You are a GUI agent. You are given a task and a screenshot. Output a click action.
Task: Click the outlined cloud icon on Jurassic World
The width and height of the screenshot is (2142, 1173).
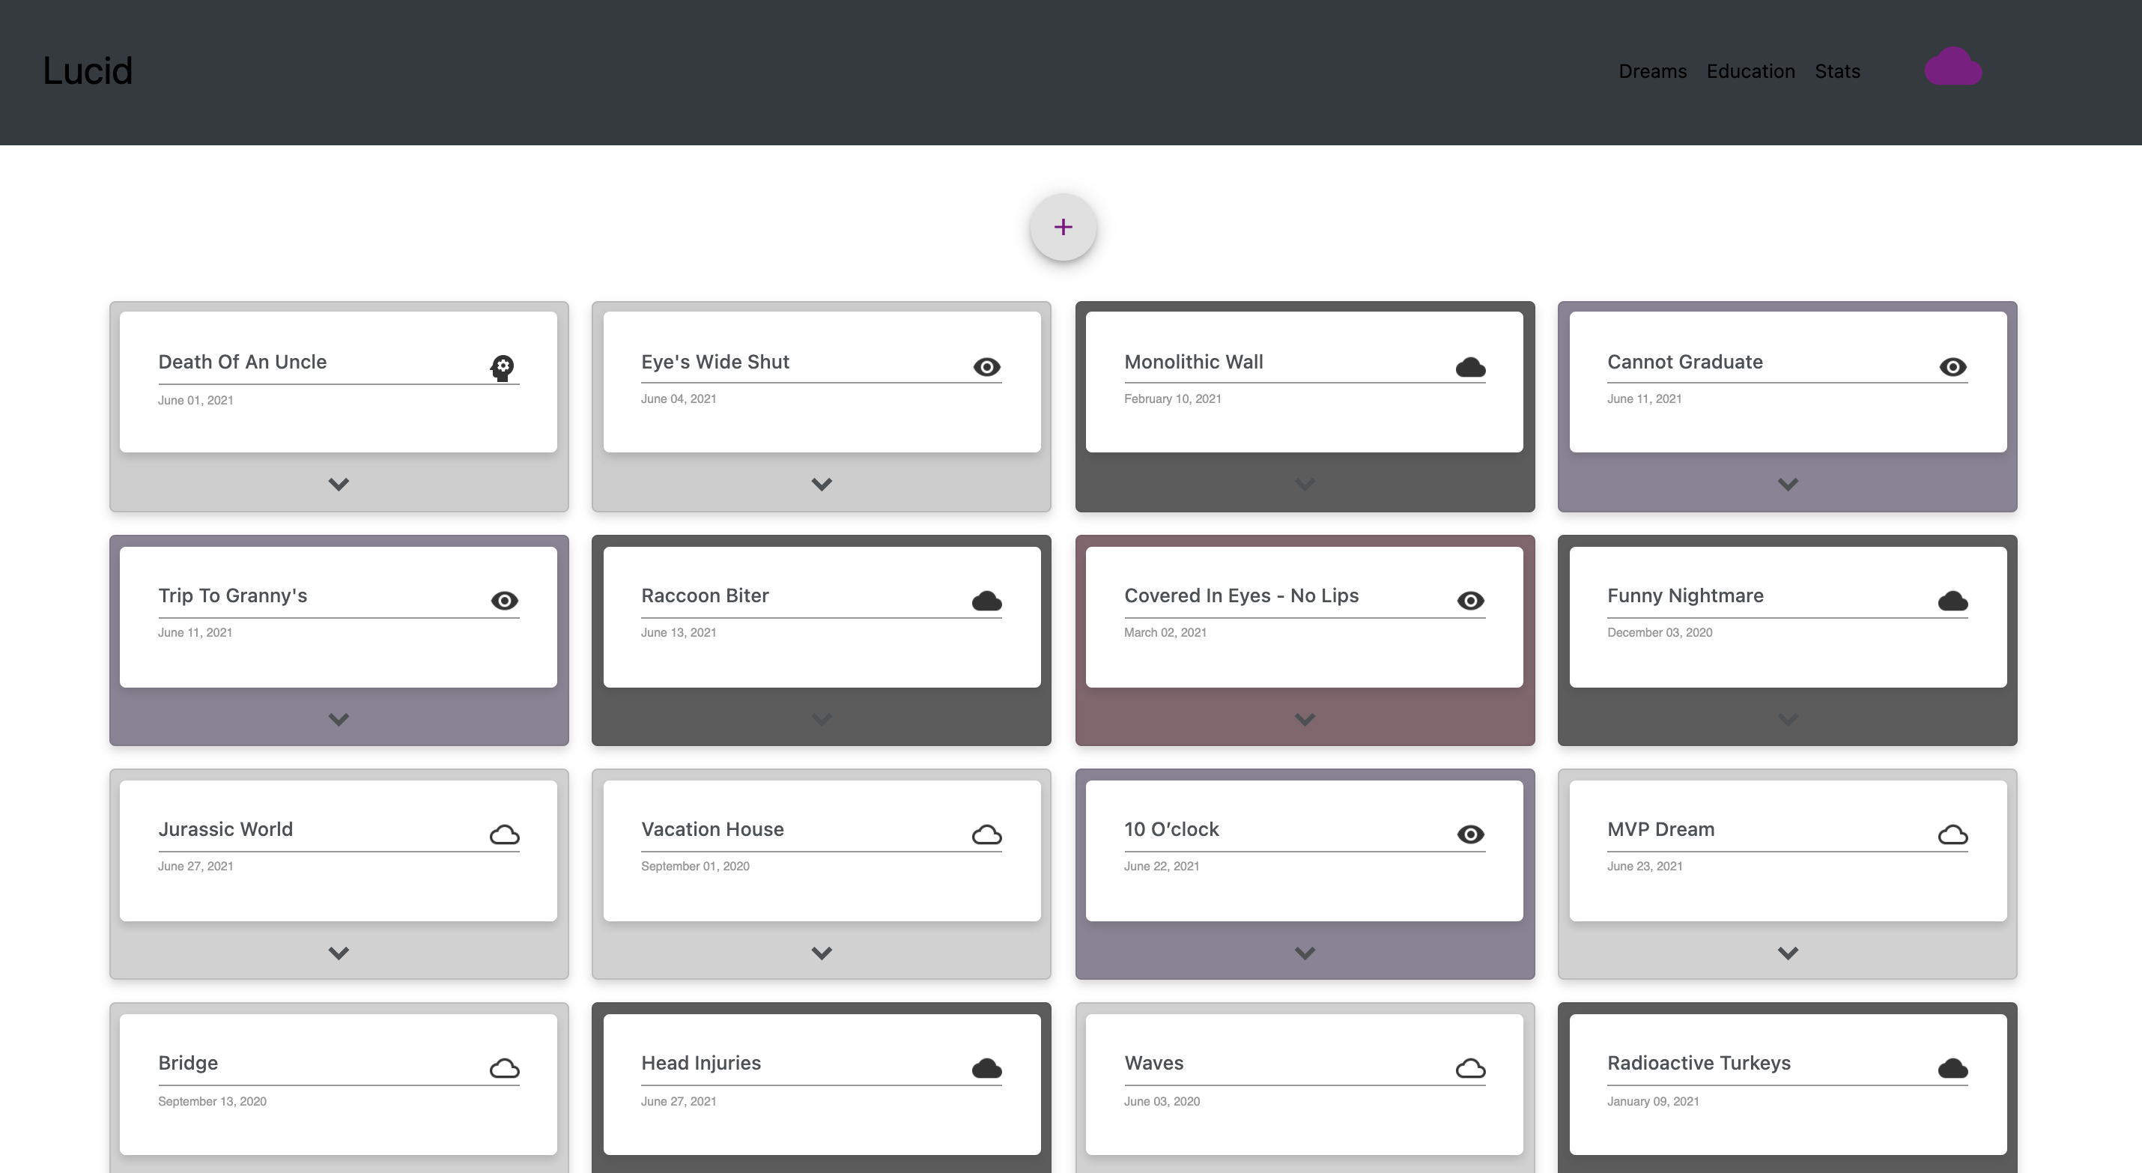tap(504, 834)
